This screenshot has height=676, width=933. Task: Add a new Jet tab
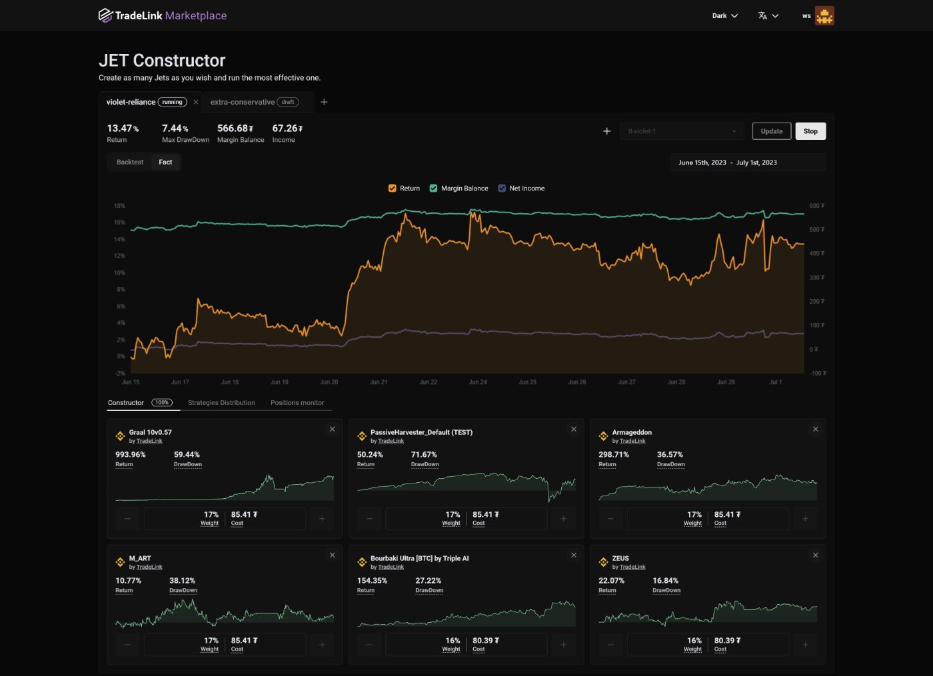click(324, 102)
